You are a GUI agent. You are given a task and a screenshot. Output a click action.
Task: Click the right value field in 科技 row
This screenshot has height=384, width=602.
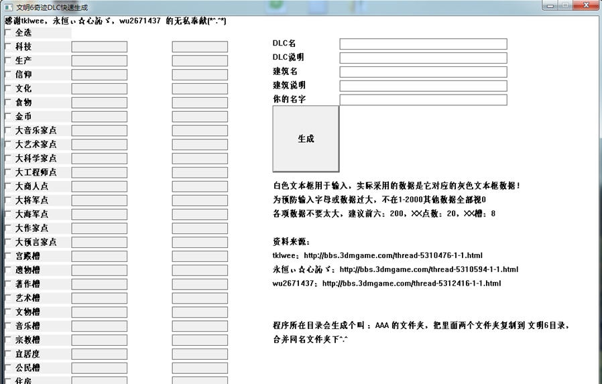[200, 47]
